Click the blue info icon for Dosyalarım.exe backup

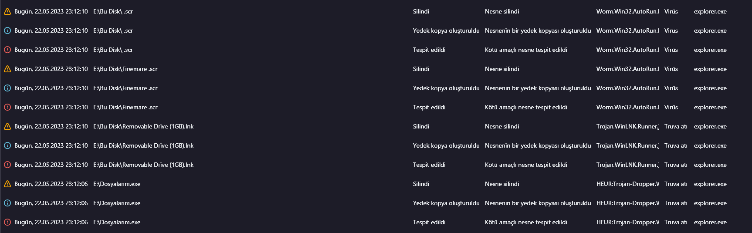[x=7, y=203]
